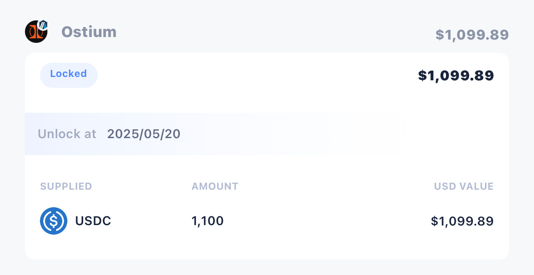
Task: Click the USD VALUE column header
Action: (464, 186)
